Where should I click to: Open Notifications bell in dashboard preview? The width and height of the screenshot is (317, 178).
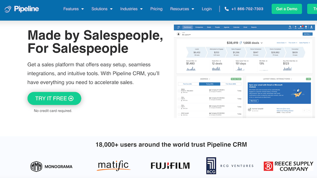tap(301, 27)
